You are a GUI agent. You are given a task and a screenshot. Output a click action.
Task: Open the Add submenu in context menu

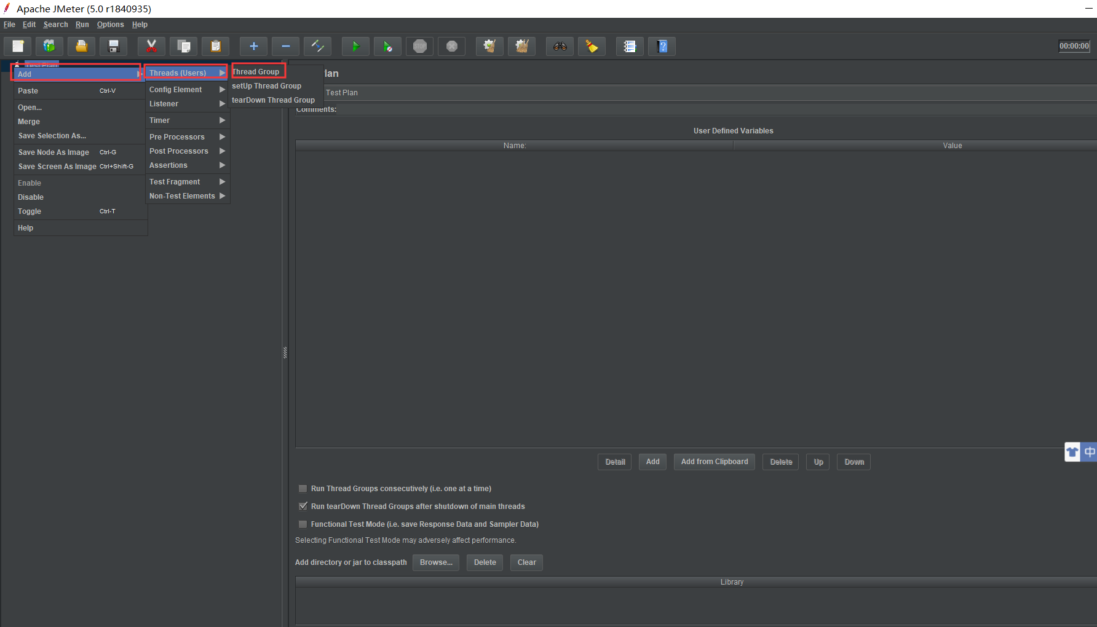[x=79, y=74]
